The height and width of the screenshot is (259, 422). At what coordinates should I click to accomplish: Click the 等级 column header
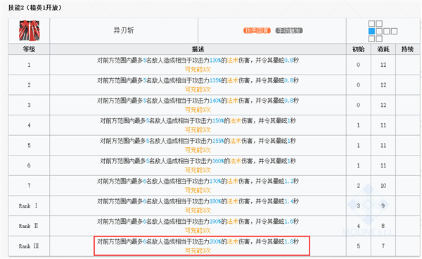coord(29,49)
